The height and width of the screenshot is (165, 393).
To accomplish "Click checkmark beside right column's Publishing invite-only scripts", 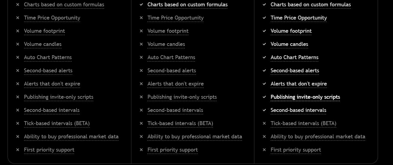I will (264, 97).
